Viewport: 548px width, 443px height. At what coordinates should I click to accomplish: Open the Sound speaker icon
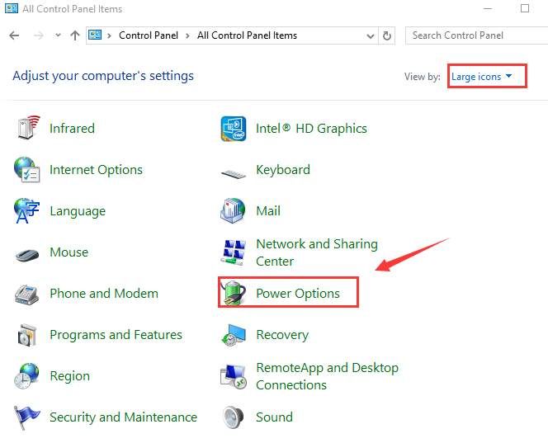234,417
